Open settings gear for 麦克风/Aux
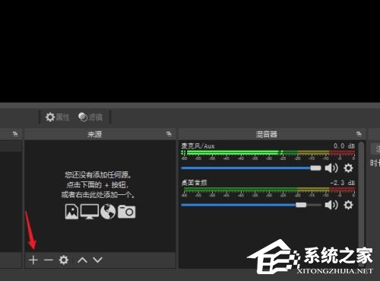 (x=348, y=168)
